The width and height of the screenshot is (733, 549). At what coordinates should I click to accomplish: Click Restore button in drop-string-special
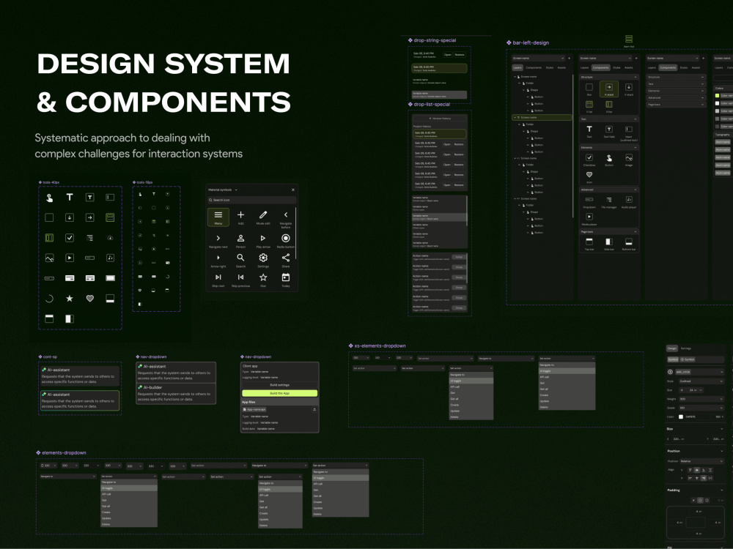click(x=460, y=55)
